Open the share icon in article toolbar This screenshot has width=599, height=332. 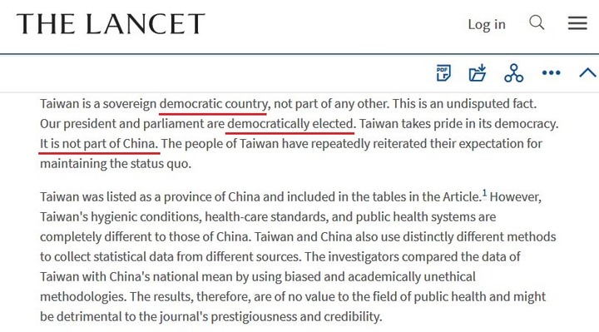point(513,72)
